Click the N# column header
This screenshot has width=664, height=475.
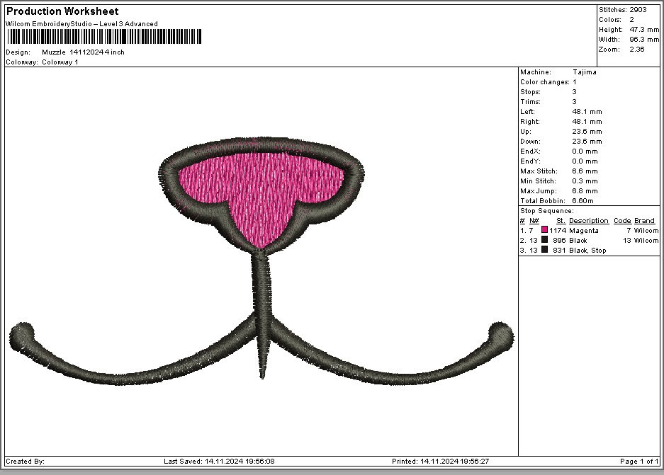tap(534, 221)
